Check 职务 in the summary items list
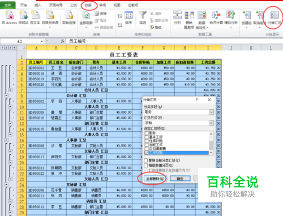 point(147,133)
